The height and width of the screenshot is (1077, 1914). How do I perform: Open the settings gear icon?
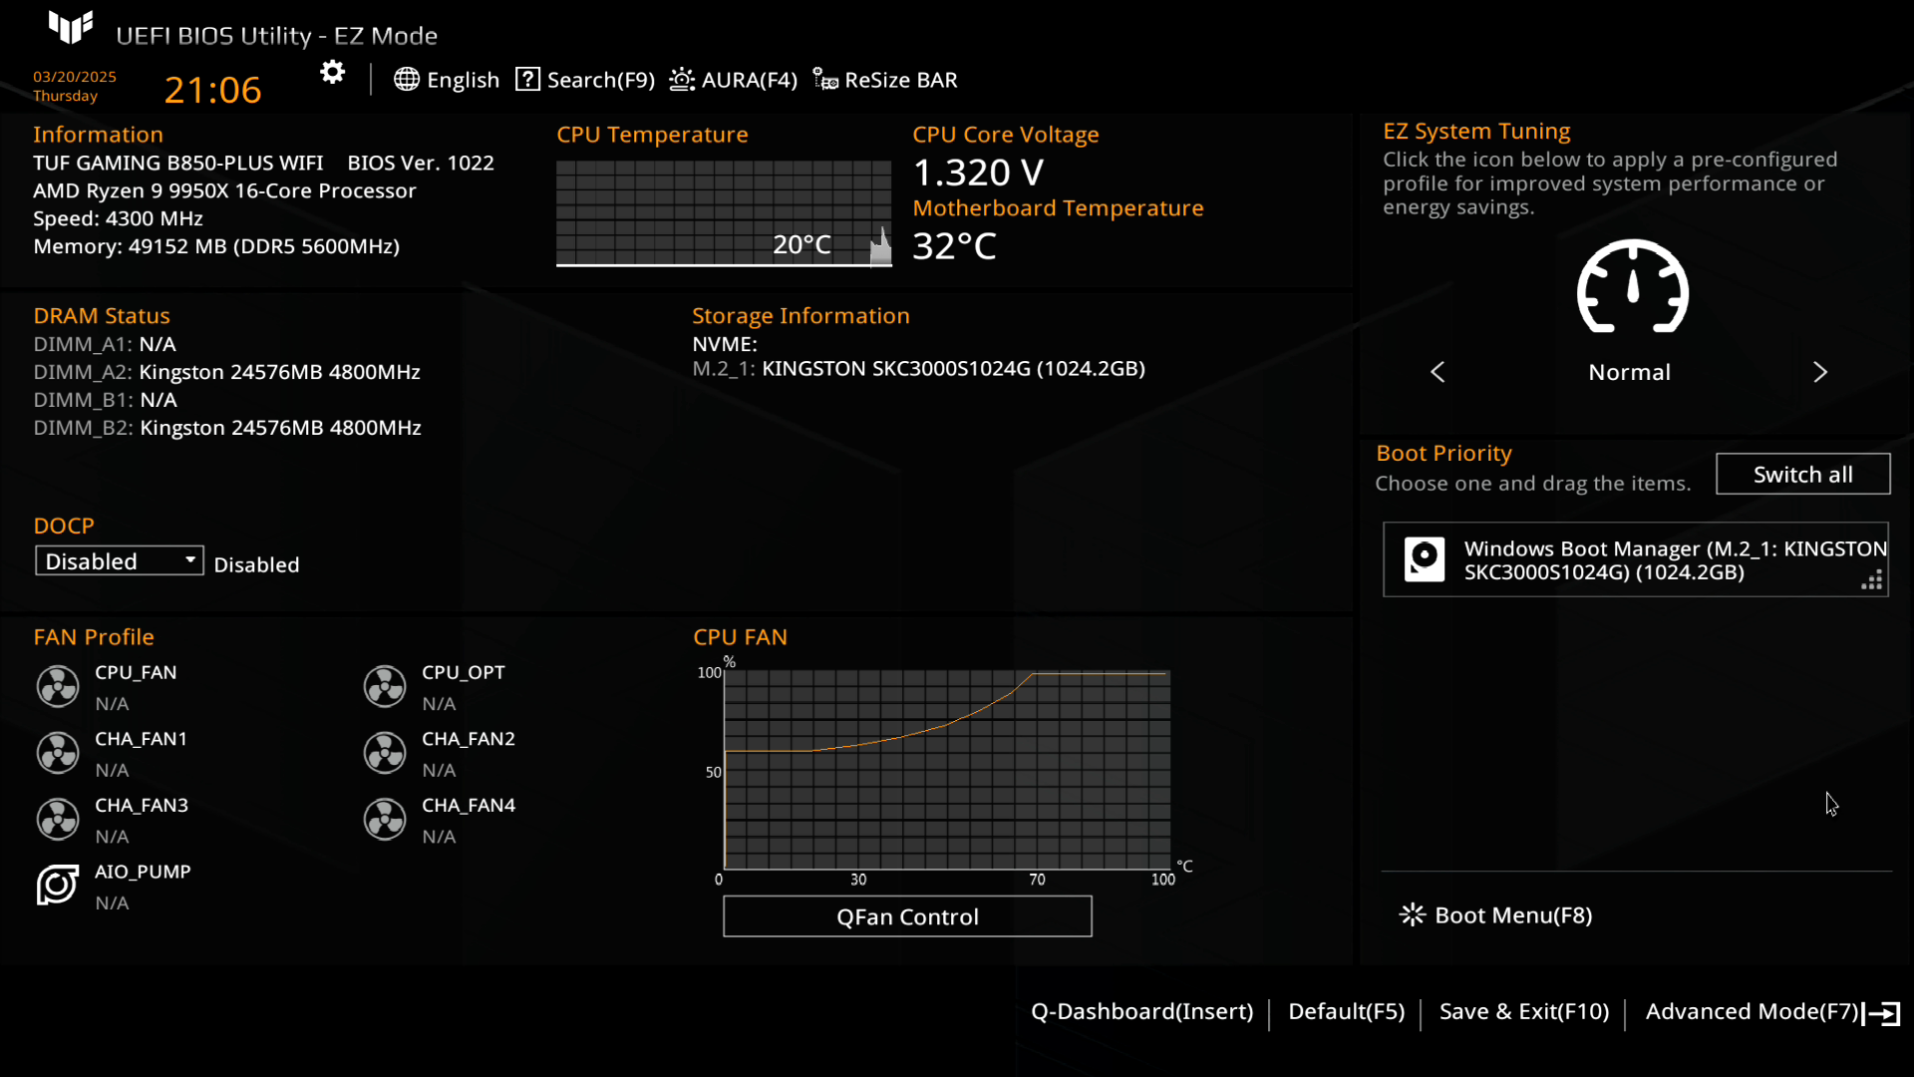coord(332,73)
